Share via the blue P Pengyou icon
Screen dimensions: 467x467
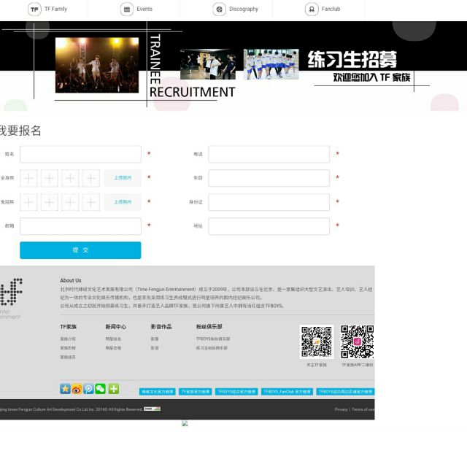point(88,389)
